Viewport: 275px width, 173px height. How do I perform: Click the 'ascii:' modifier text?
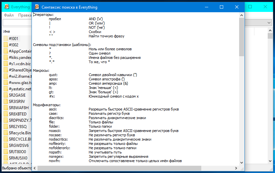coord(53,109)
